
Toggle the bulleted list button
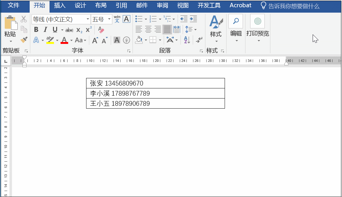click(138, 19)
